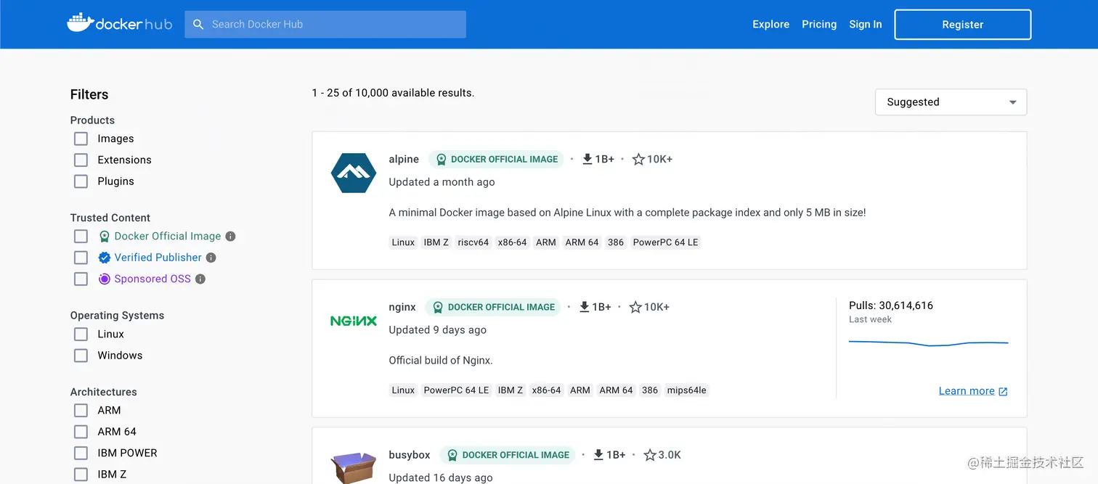Click nginx's Docker Official Image badge
Image resolution: width=1098 pixels, height=484 pixels.
point(494,307)
